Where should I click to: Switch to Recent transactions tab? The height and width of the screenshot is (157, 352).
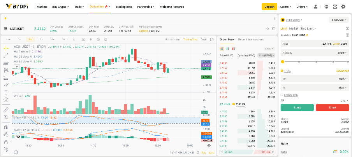pyautogui.click(x=251, y=39)
